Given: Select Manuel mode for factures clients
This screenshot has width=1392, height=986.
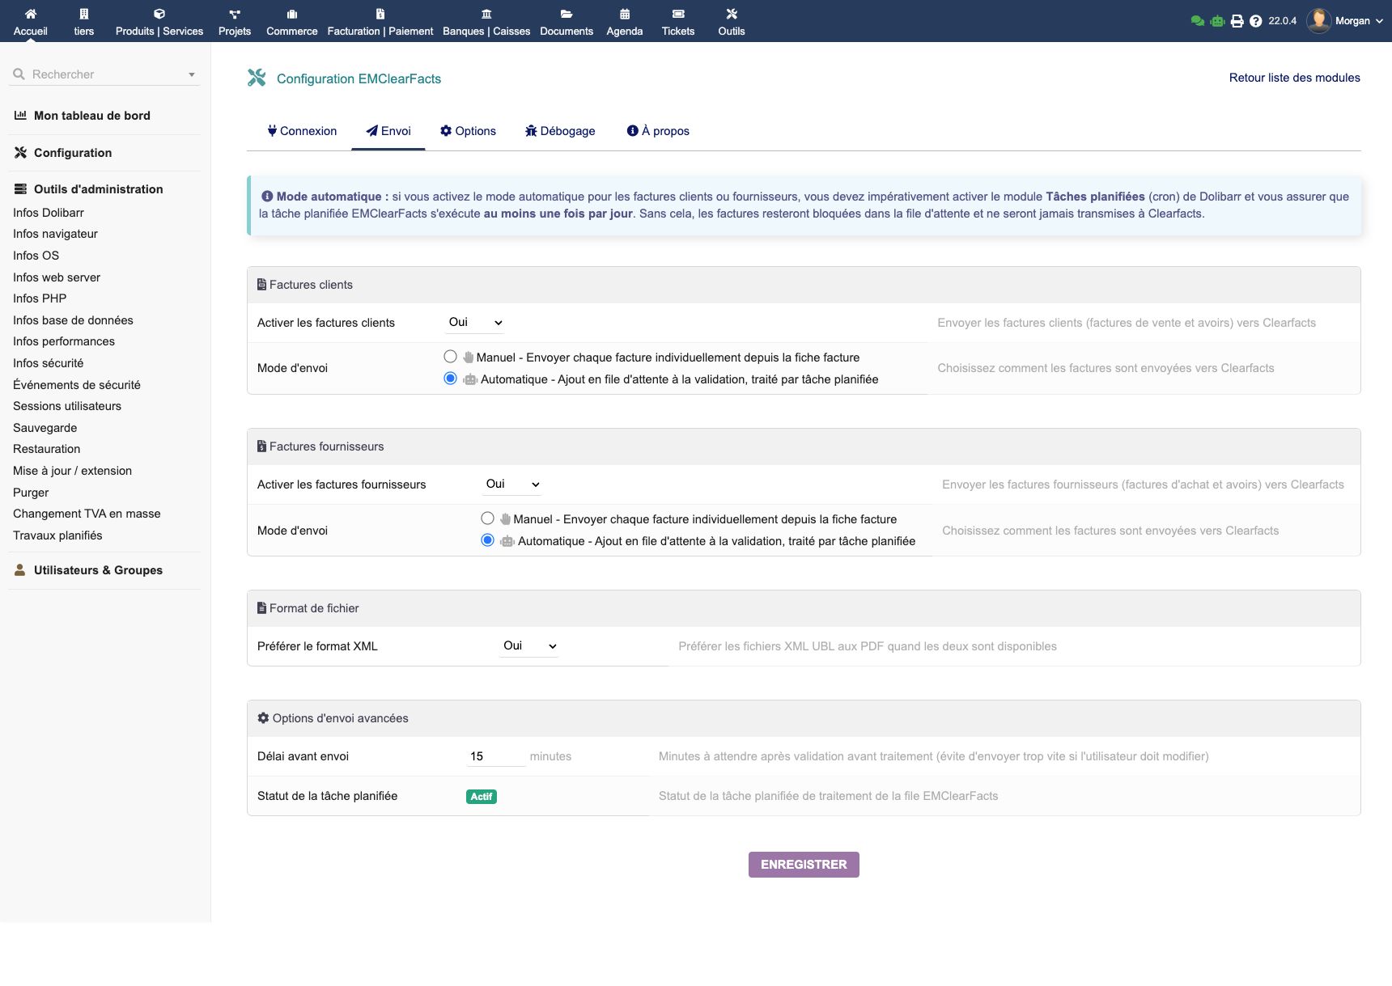Looking at the screenshot, I should tap(450, 356).
